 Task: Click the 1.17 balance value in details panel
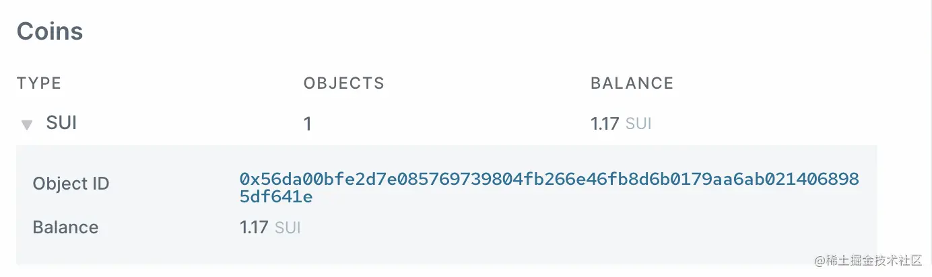(254, 228)
